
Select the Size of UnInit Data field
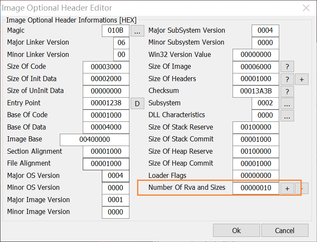[106, 91]
